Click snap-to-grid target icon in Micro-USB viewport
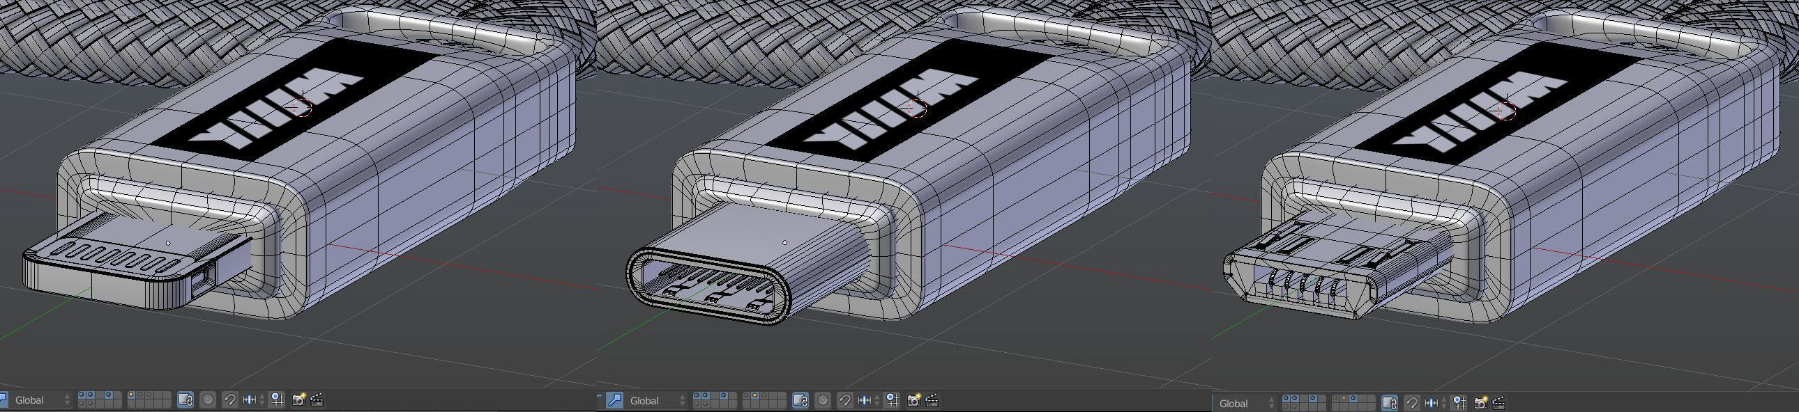 1459,403
